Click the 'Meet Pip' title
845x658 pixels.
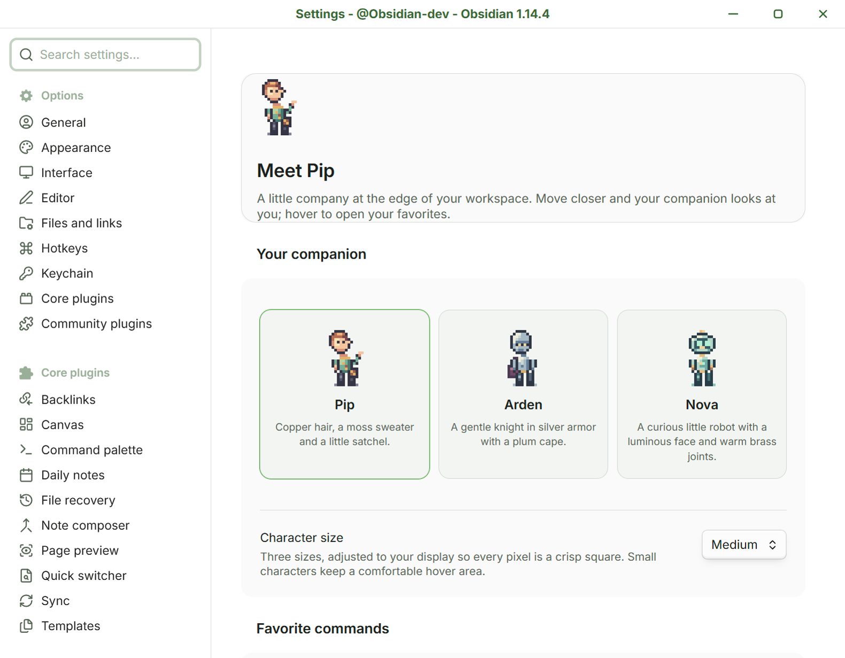[296, 171]
